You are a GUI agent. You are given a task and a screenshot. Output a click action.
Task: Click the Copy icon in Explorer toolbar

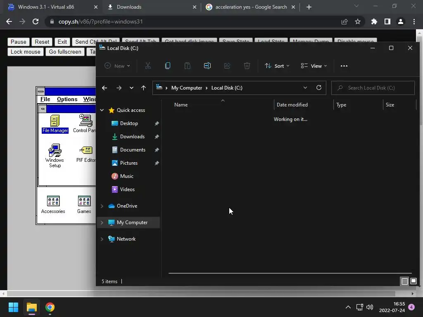point(168,66)
